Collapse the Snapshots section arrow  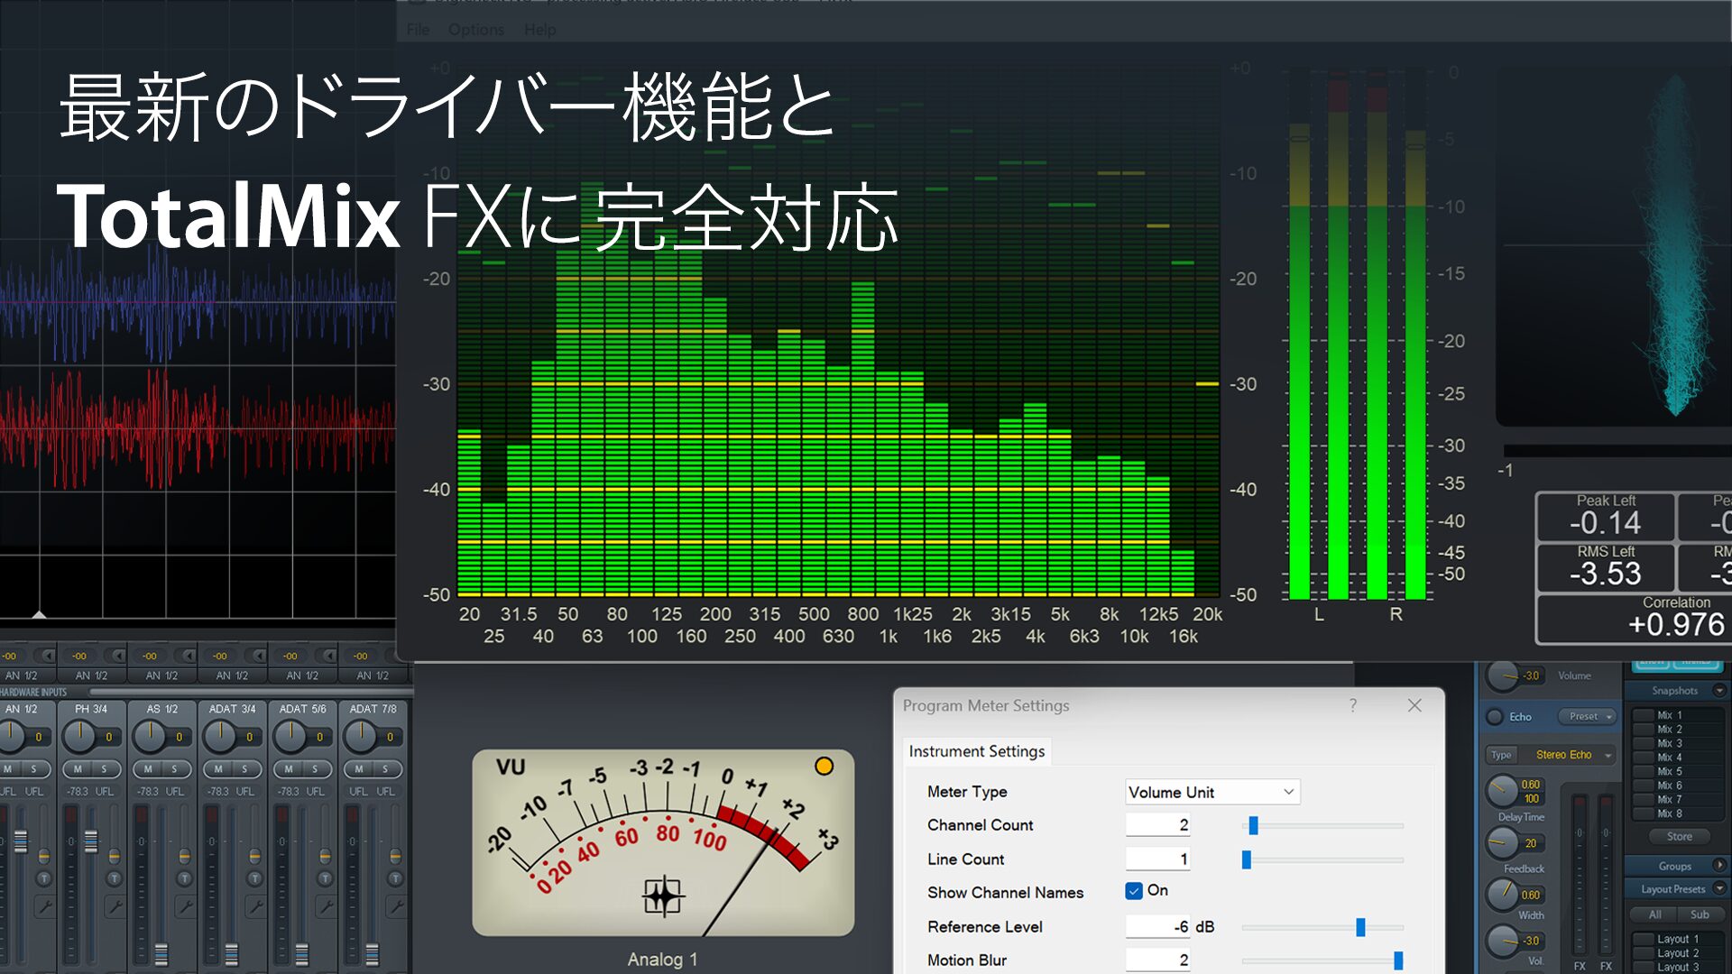pos(1718,691)
